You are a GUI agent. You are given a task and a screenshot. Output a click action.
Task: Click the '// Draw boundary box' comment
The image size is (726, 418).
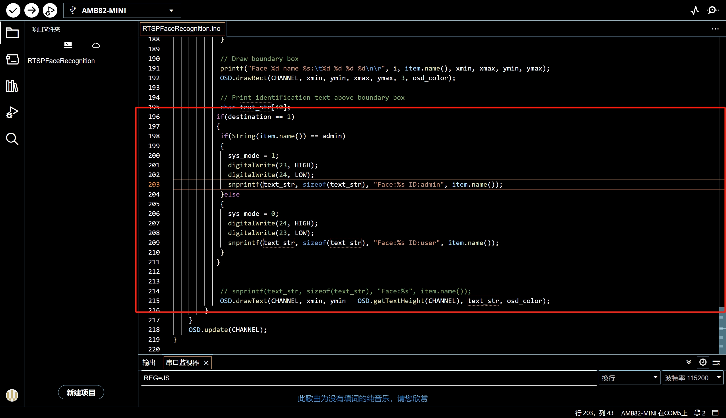pos(259,59)
